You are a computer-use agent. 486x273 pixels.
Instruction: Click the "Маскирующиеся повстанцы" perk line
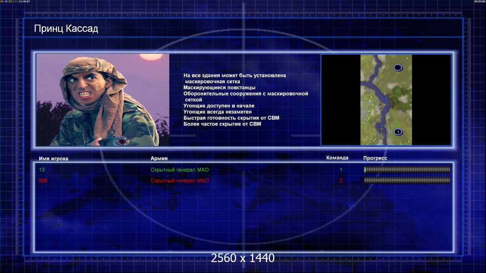pyautogui.click(x=219, y=87)
